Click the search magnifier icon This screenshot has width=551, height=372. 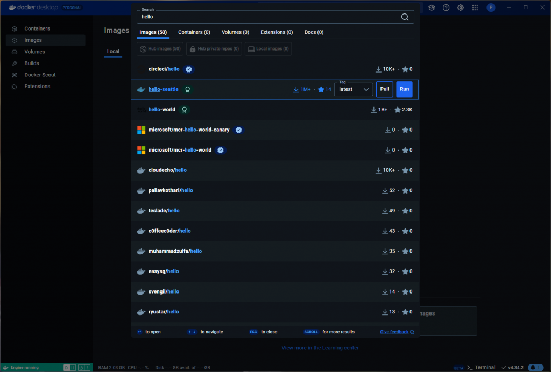tap(405, 17)
